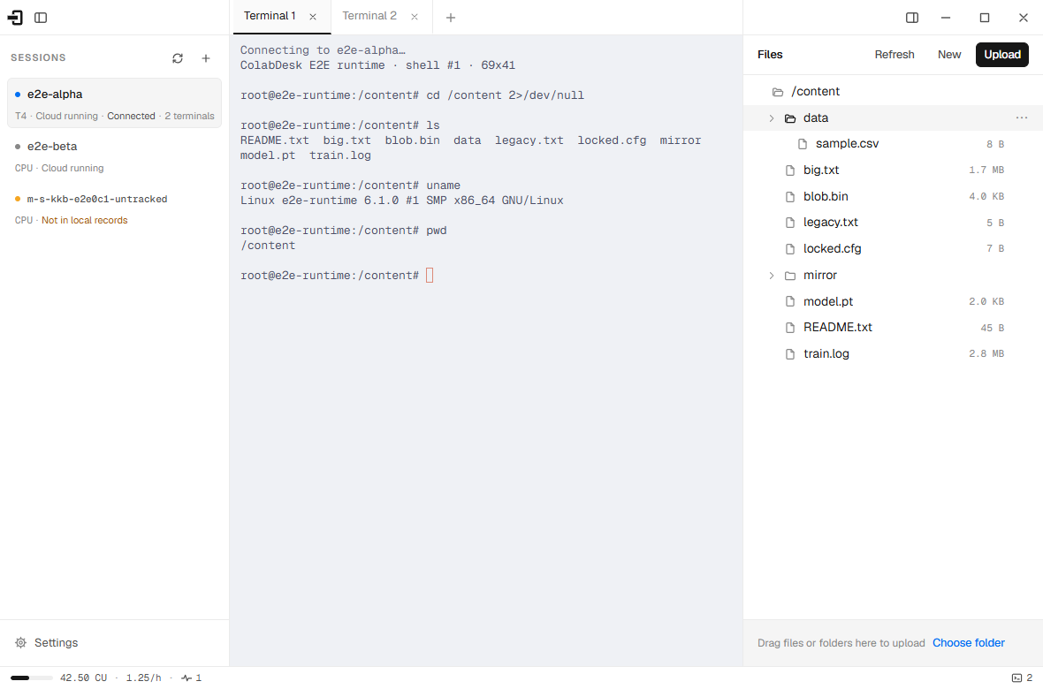The image size is (1043, 689).
Task: Select the sample.csv file name
Action: 847,144
